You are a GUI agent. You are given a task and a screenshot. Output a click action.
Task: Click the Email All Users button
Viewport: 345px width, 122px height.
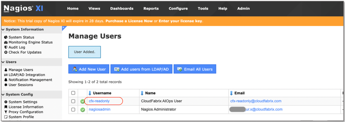(195, 69)
